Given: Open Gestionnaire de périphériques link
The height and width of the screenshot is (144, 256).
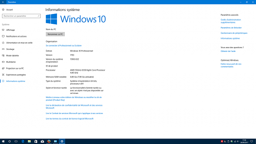Looking at the screenshot, I should (234, 33).
